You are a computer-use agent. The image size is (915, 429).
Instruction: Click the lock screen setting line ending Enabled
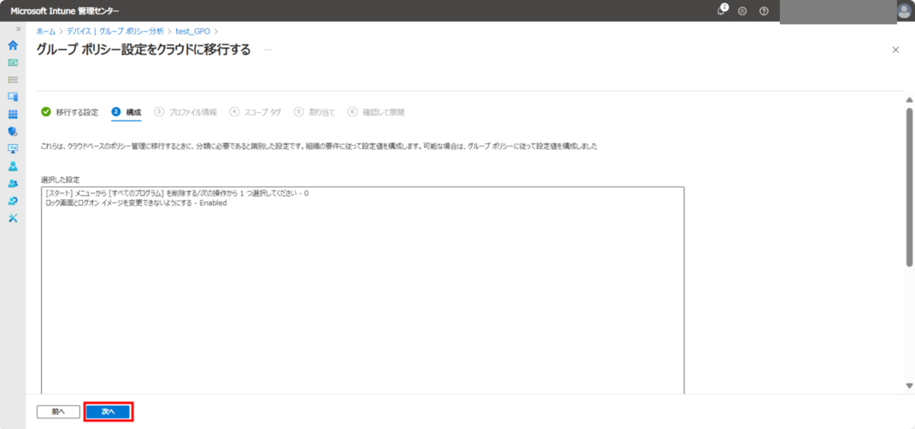coord(136,203)
